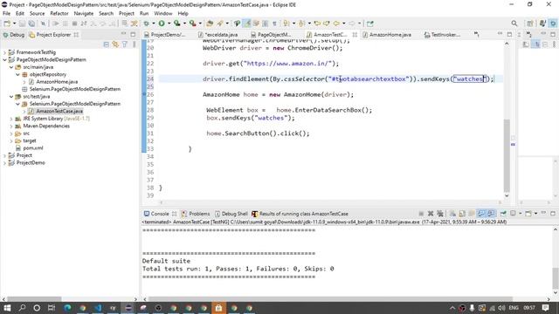This screenshot has width=559, height=314.
Task: Close the AmazonTestCase editor tab
Action: (x=355, y=35)
